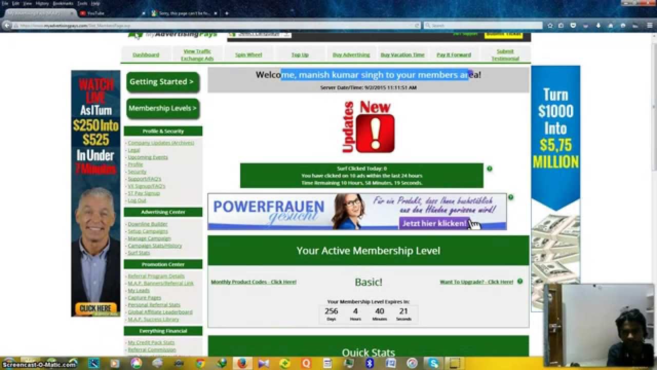Go back with the browser back arrow

tap(7, 25)
